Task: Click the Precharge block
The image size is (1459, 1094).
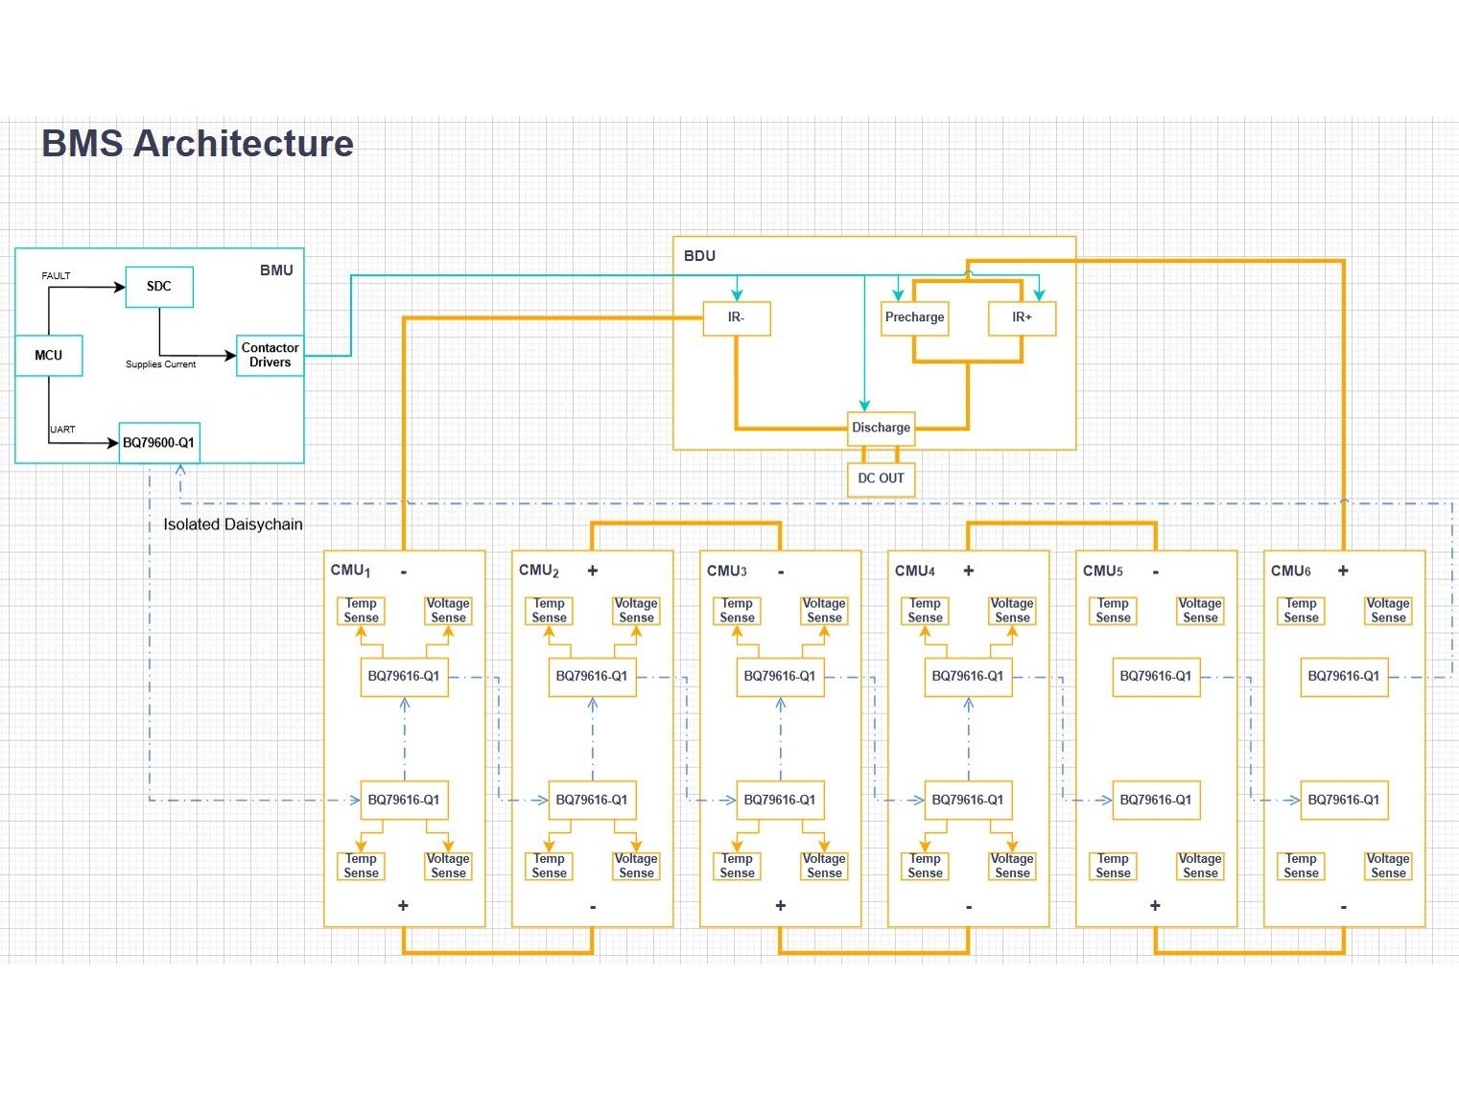Action: tap(914, 317)
